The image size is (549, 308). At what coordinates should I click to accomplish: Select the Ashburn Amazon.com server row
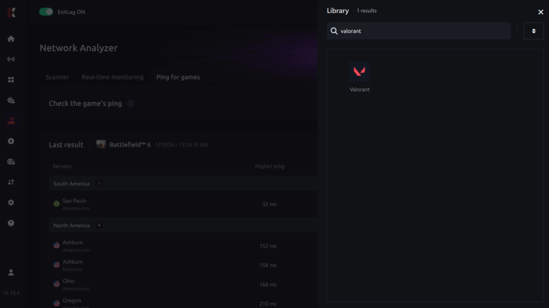click(x=183, y=246)
